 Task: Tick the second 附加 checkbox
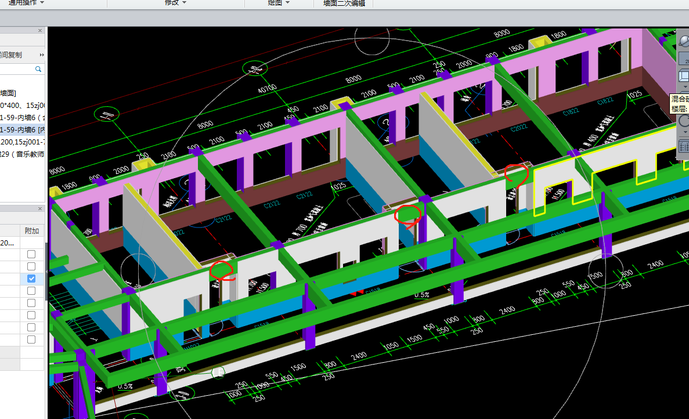coord(31,266)
